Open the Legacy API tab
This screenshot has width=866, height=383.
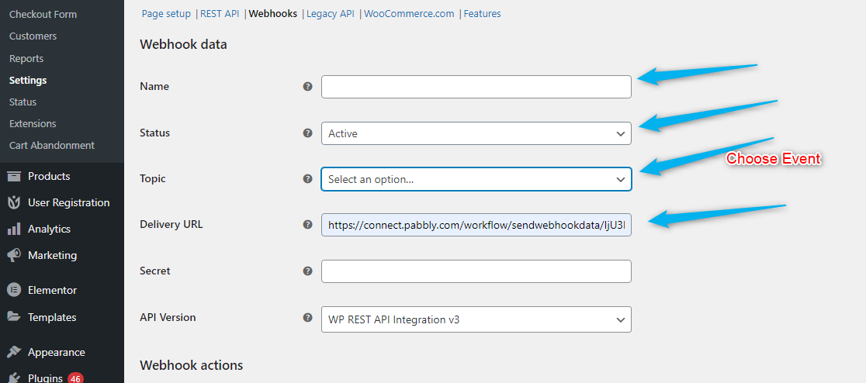[x=330, y=14]
